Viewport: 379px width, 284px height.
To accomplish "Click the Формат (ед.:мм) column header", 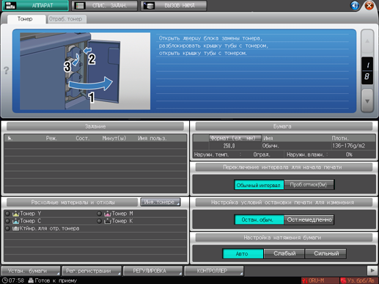I will (x=235, y=138).
